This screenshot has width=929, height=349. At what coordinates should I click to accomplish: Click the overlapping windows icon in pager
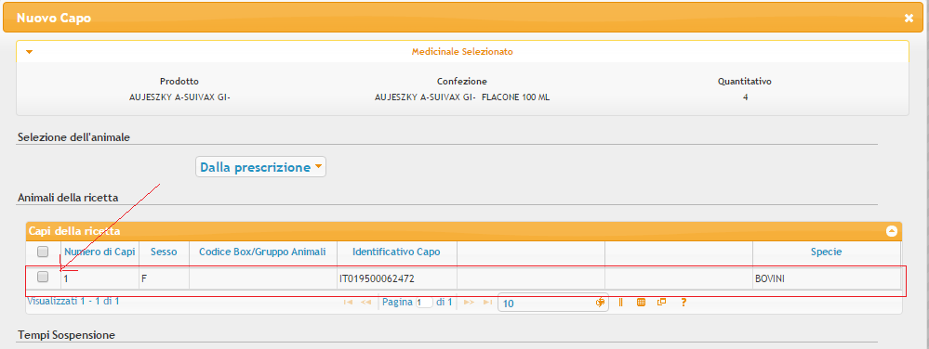662,302
